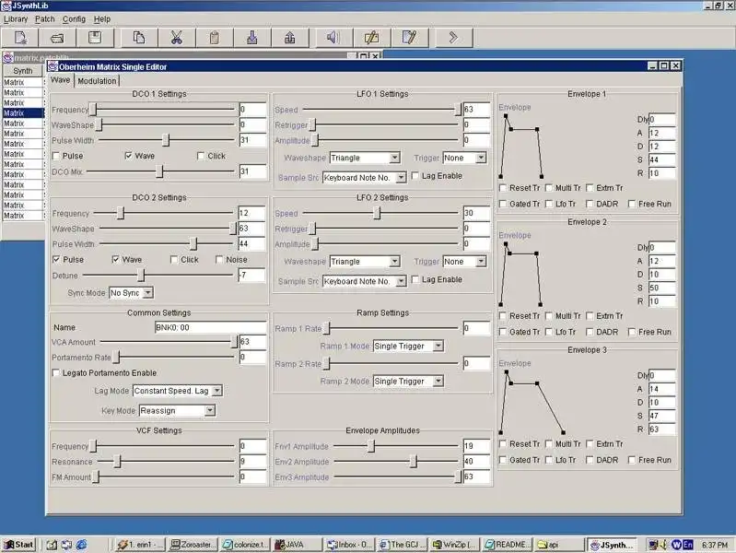Open the Config menu
Image resolution: width=736 pixels, height=553 pixels.
point(75,19)
